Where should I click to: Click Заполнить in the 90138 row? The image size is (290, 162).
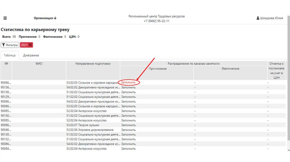tap(128, 92)
